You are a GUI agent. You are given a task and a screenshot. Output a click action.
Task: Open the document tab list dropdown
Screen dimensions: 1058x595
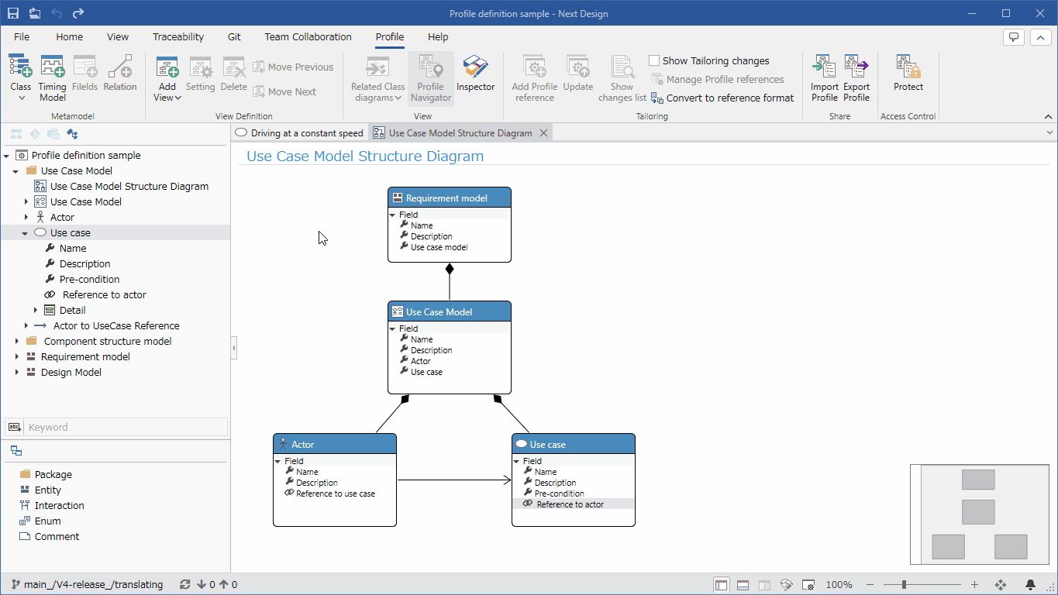coord(1049,133)
